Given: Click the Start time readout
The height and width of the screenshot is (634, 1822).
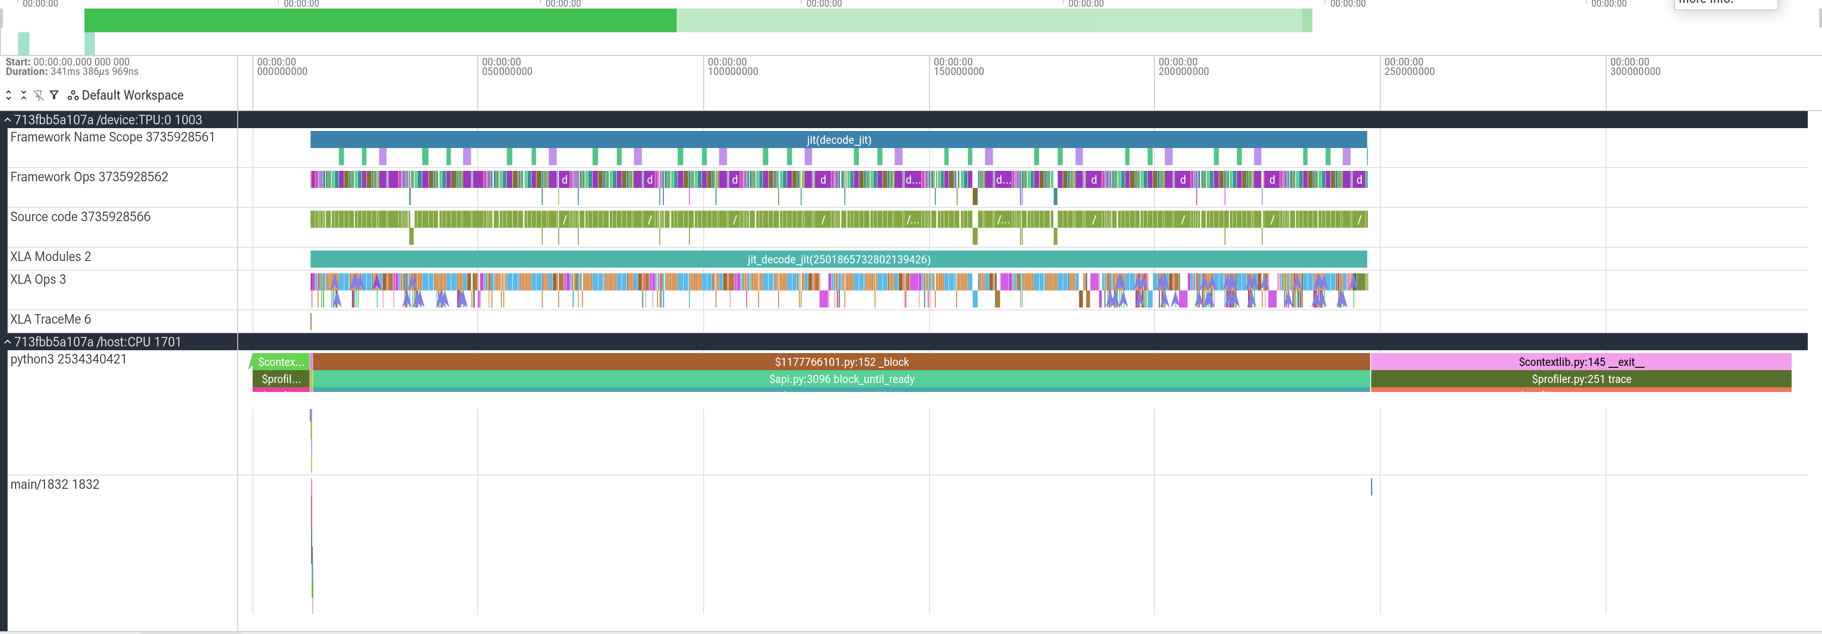Looking at the screenshot, I should [x=68, y=62].
